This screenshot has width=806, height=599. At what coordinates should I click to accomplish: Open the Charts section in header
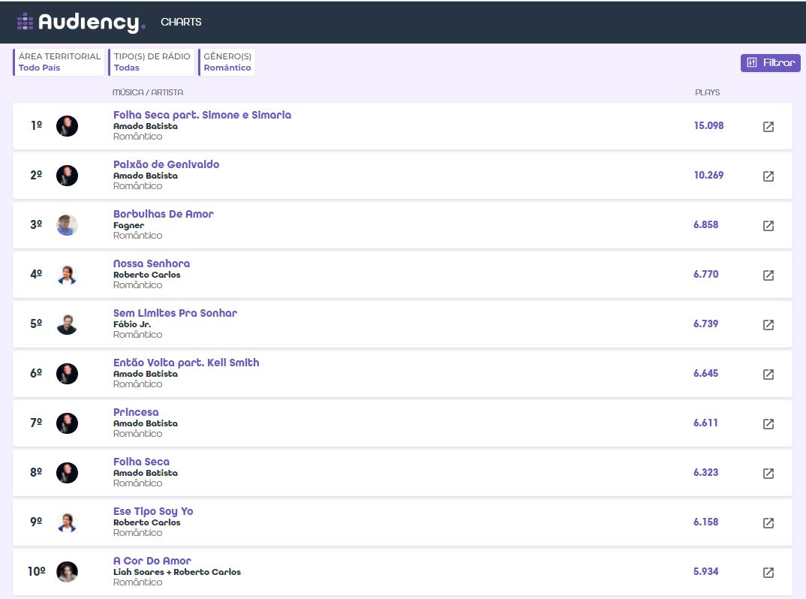click(x=181, y=22)
